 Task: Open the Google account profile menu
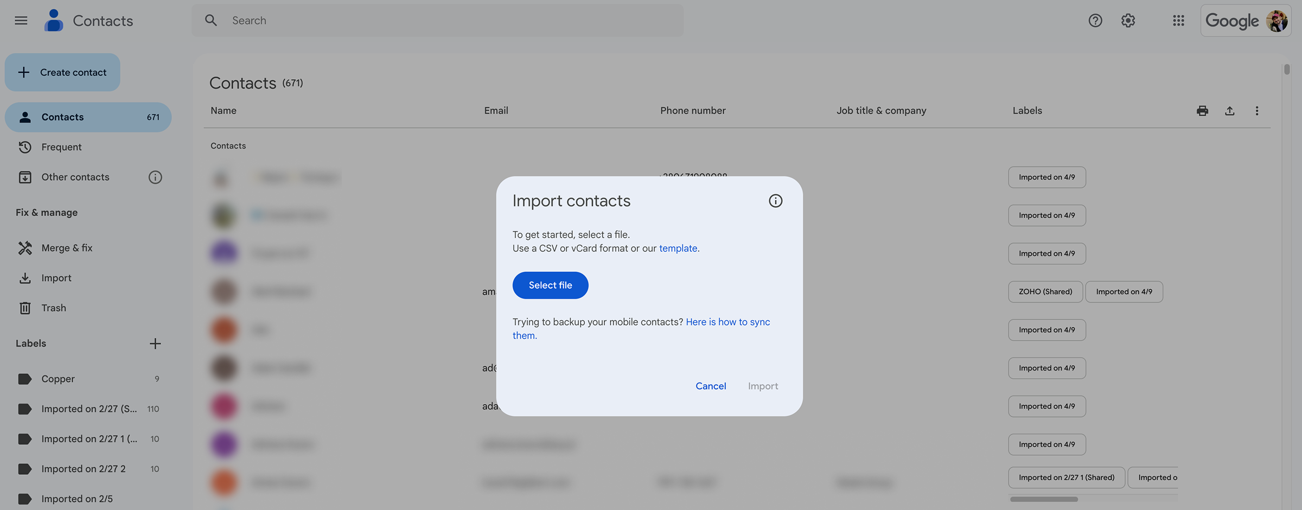point(1277,21)
